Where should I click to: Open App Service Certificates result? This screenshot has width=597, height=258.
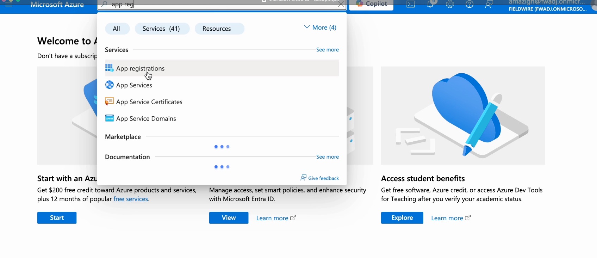pos(222,102)
